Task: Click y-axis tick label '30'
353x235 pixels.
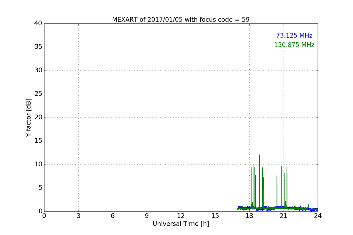Action: 38,70
